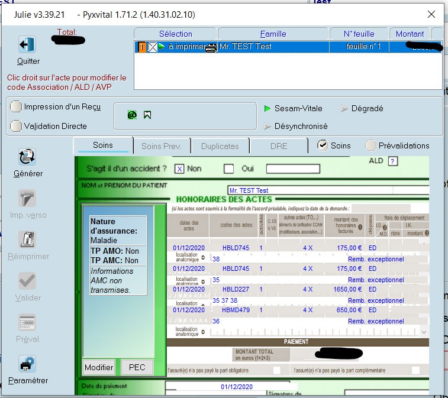Click the Générer icon

[28, 157]
